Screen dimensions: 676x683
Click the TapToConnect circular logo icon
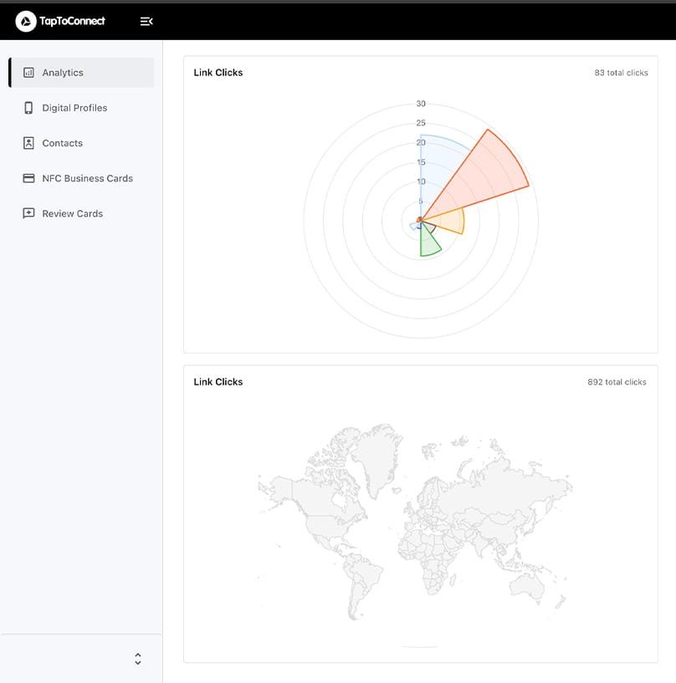(x=26, y=21)
